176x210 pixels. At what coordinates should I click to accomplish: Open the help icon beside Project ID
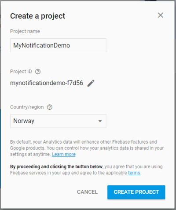coord(38,72)
